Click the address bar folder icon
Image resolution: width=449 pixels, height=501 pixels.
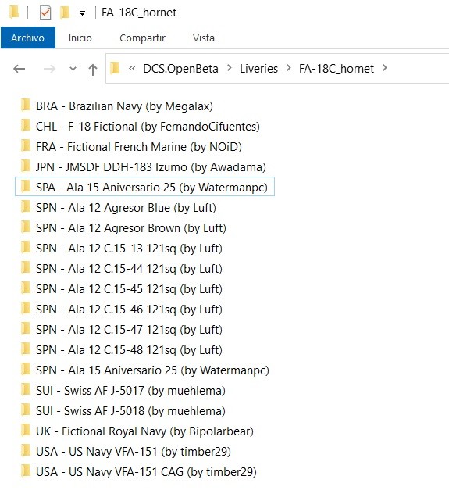point(115,68)
